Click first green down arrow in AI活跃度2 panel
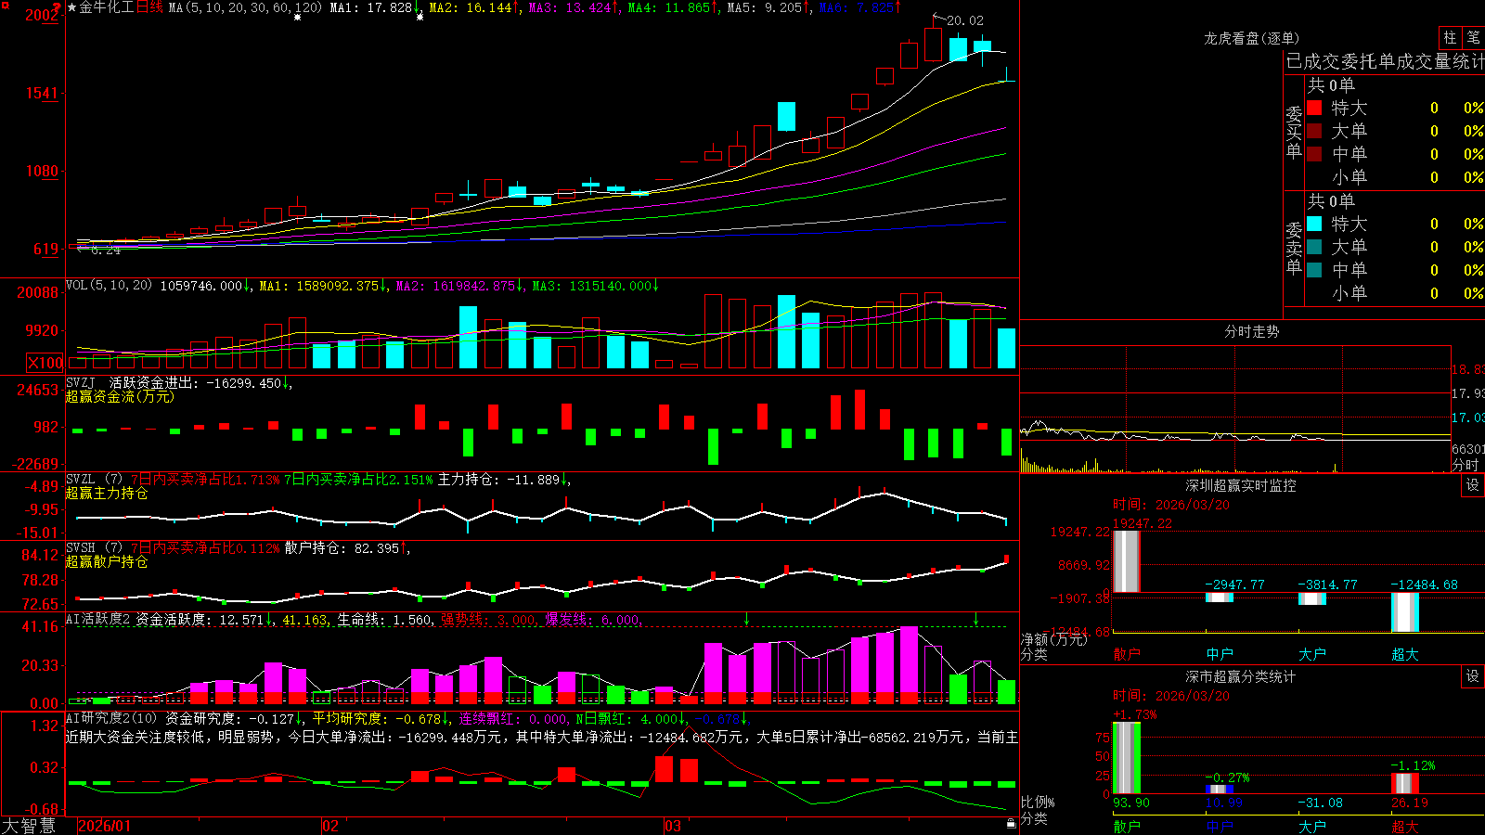Screen dimensions: 1485x835 [746, 619]
